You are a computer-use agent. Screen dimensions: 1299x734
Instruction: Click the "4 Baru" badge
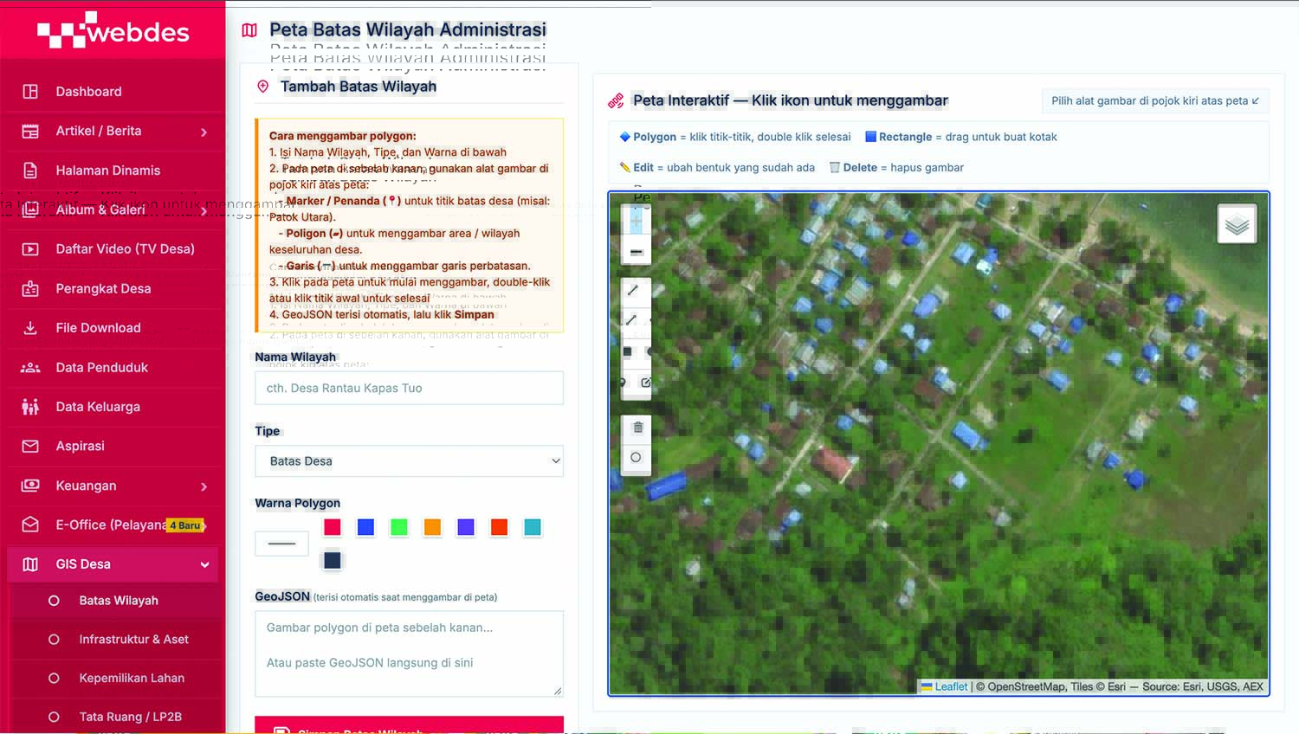pos(185,525)
